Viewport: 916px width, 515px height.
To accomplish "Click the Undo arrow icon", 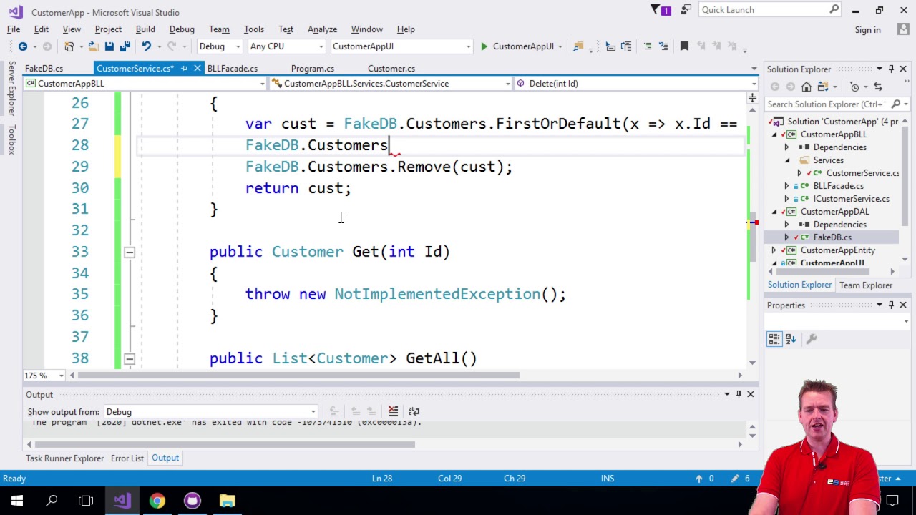I will click(146, 46).
